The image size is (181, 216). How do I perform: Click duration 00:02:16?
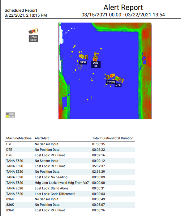pyautogui.click(x=98, y=155)
